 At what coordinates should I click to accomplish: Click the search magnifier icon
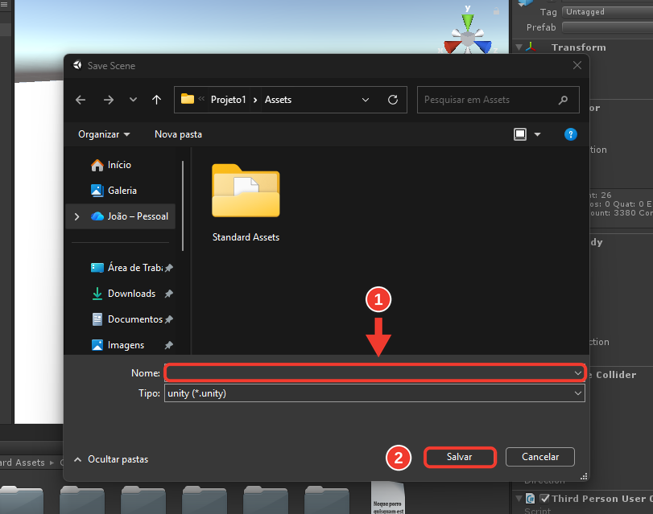point(563,100)
